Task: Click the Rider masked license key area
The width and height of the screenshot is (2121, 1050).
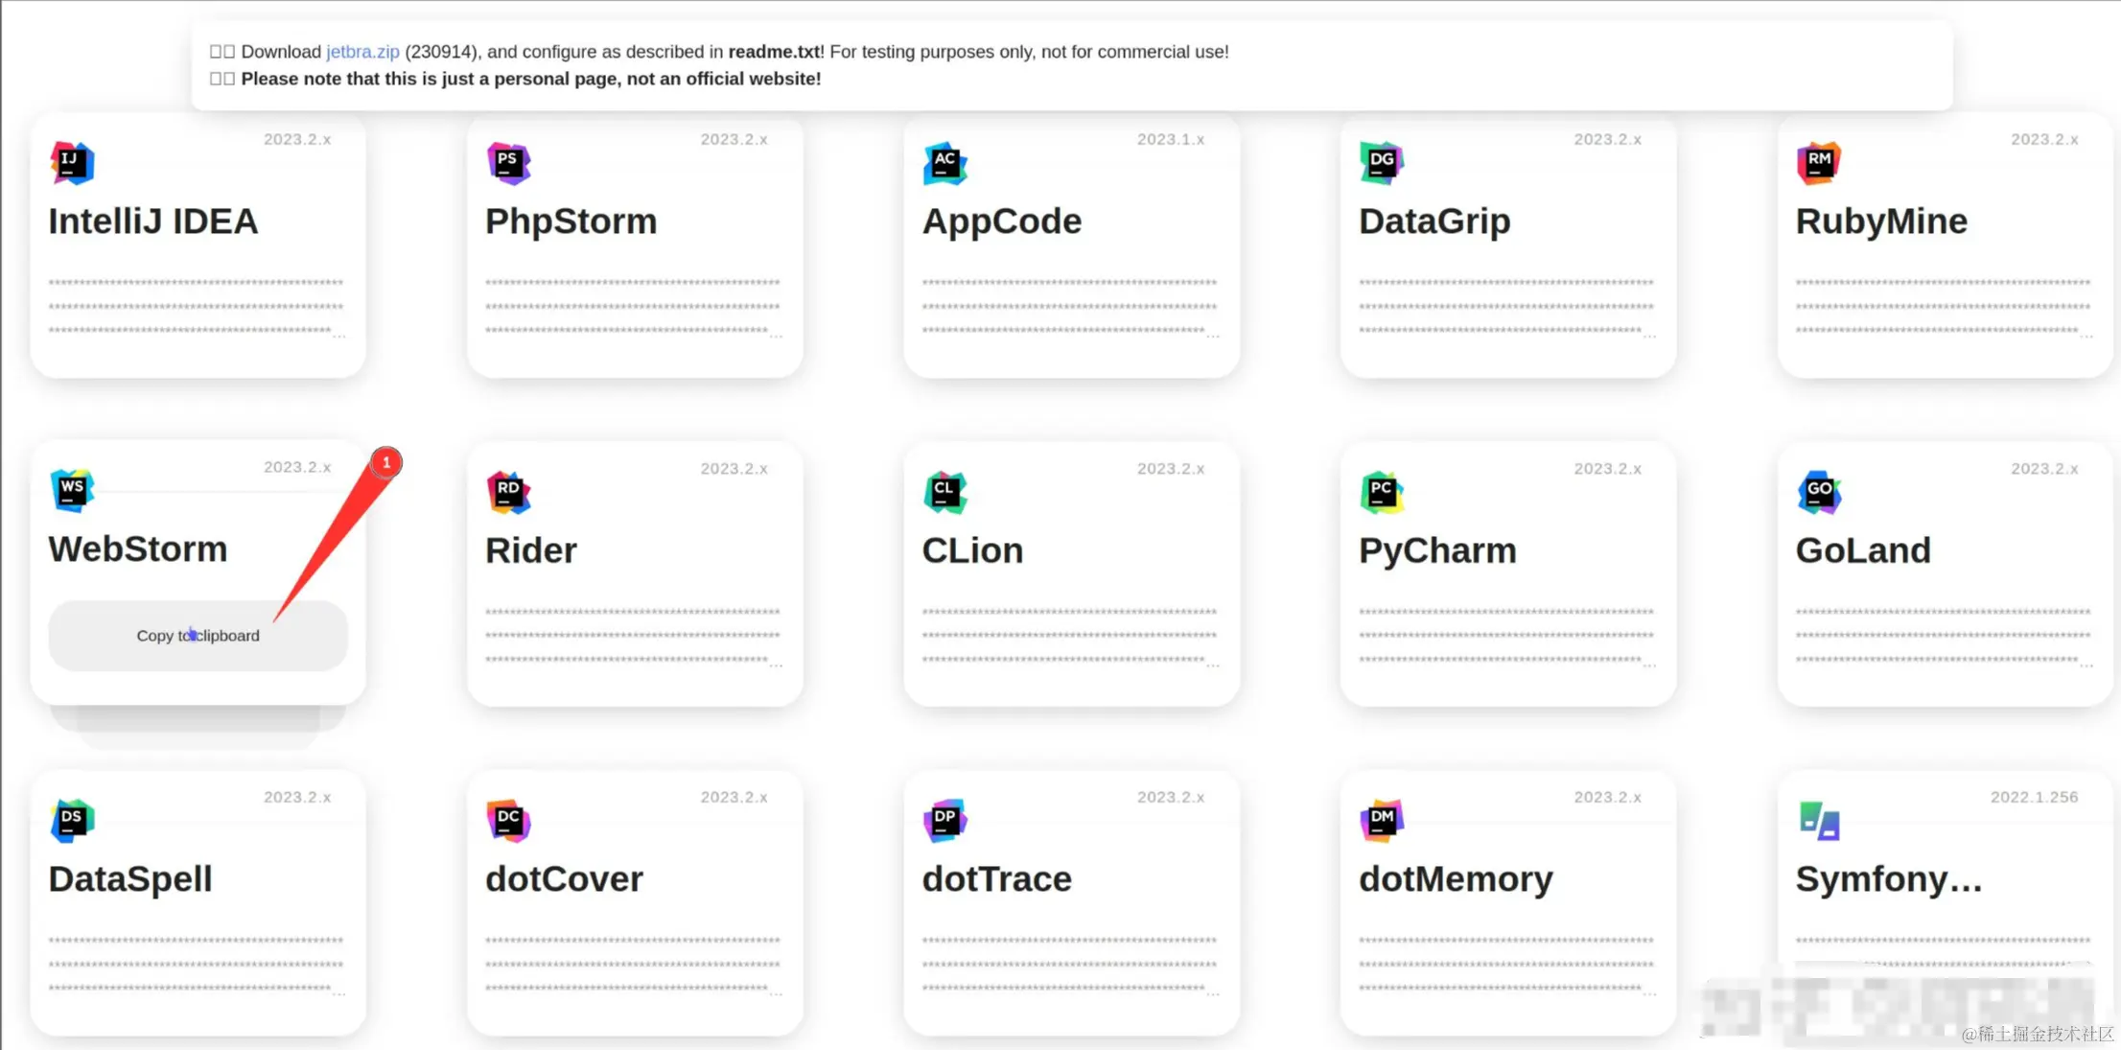Action: tap(633, 636)
